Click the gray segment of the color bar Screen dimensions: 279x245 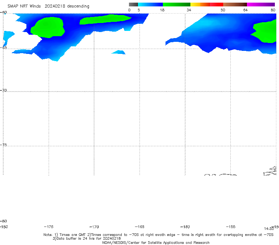tap(133, 5)
